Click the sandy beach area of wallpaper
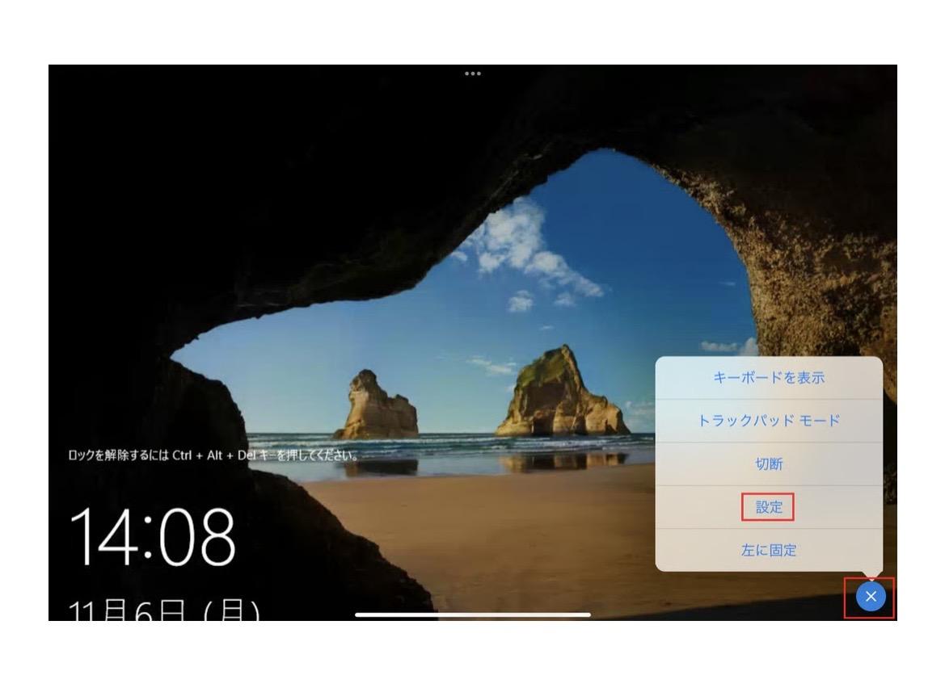Viewport: 945px width, 688px height. (485, 533)
